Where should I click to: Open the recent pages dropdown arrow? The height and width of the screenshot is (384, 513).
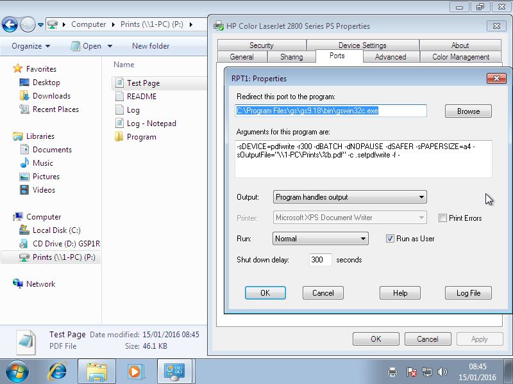tap(40, 25)
